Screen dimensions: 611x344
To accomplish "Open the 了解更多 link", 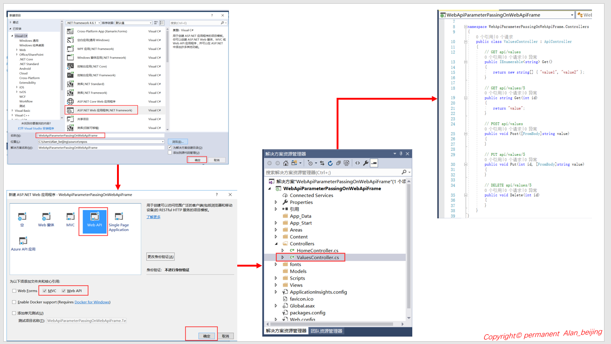I will pos(153,217).
